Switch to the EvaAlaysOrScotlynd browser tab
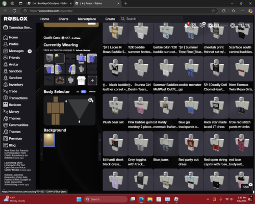255x204 pixels. click(x=49, y=4)
